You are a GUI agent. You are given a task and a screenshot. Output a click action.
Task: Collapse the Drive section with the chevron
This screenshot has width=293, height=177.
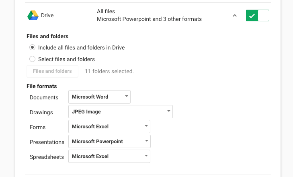click(x=235, y=16)
